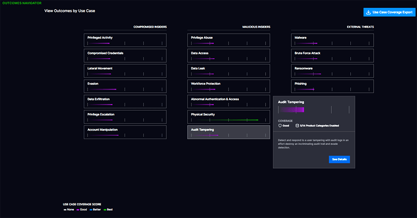Select the highlighted Audit Tampering card

click(229, 132)
